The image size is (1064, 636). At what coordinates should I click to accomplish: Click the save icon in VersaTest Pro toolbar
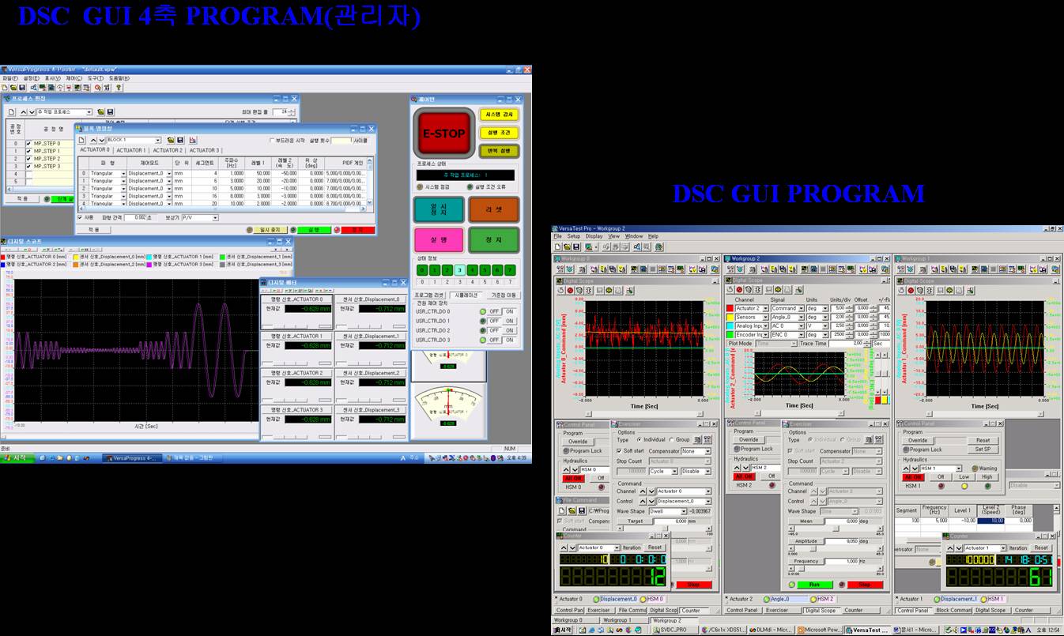pos(576,246)
